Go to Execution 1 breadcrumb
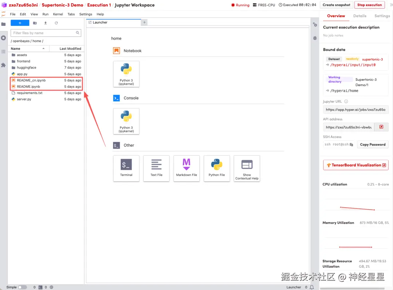393x290 pixels. tap(99, 5)
